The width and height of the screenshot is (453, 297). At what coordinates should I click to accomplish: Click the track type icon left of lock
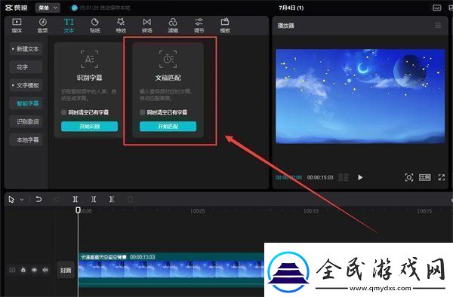point(12,270)
